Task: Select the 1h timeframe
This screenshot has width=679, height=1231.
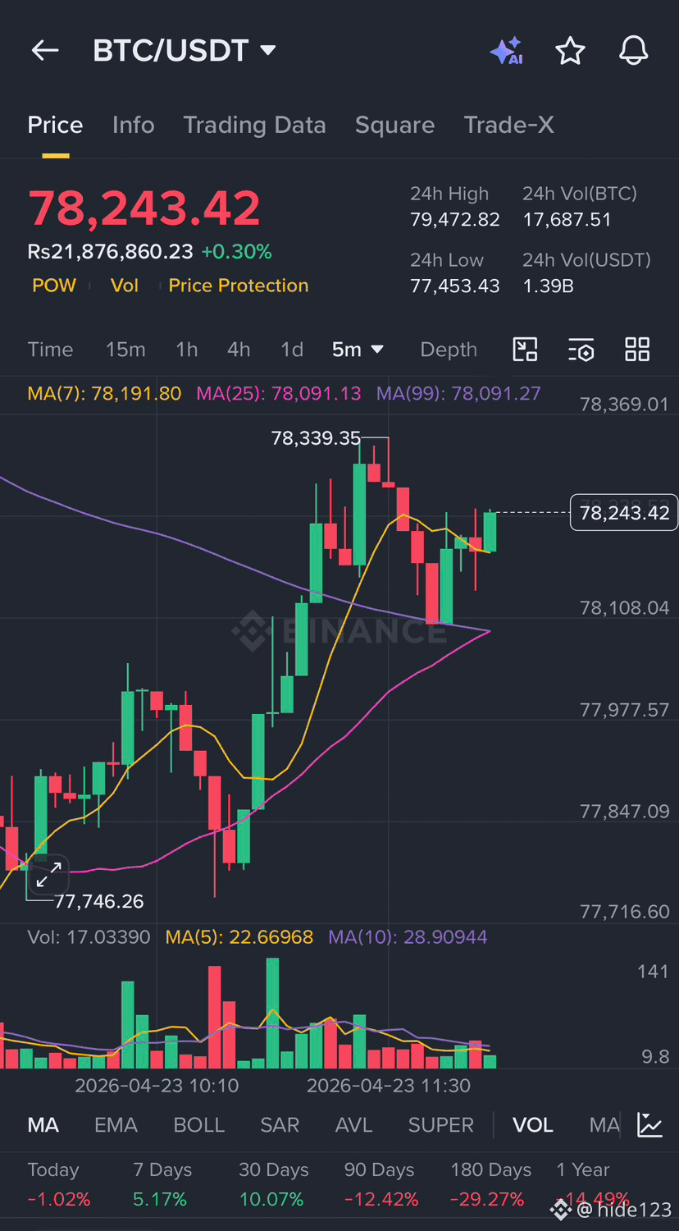Action: 187,350
